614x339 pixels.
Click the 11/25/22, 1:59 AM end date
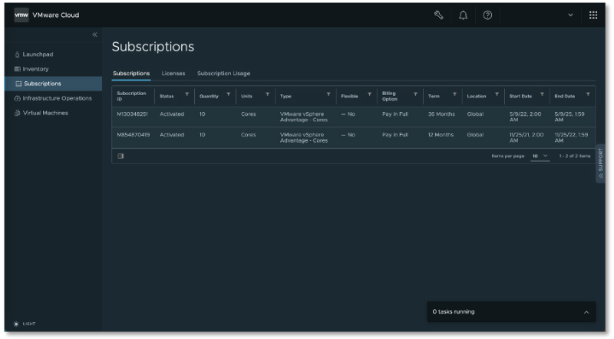point(571,137)
